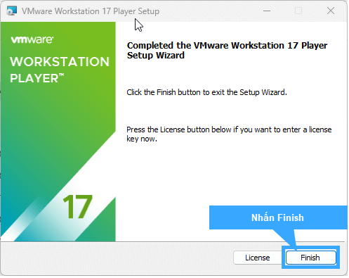Click the blue 'Nhấn Finish' callout label
Image resolution: width=349 pixels, height=278 pixels.
tap(278, 218)
